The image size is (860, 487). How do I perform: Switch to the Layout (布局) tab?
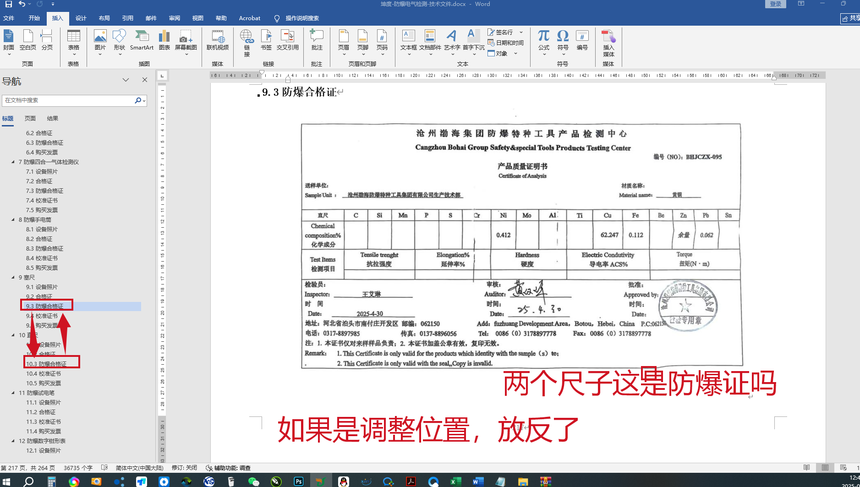104,18
